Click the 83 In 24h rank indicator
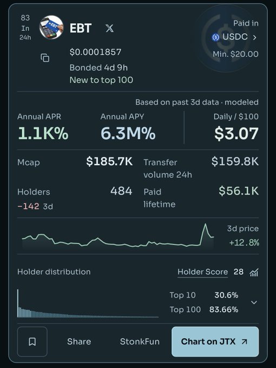276x368 pixels. (25, 28)
